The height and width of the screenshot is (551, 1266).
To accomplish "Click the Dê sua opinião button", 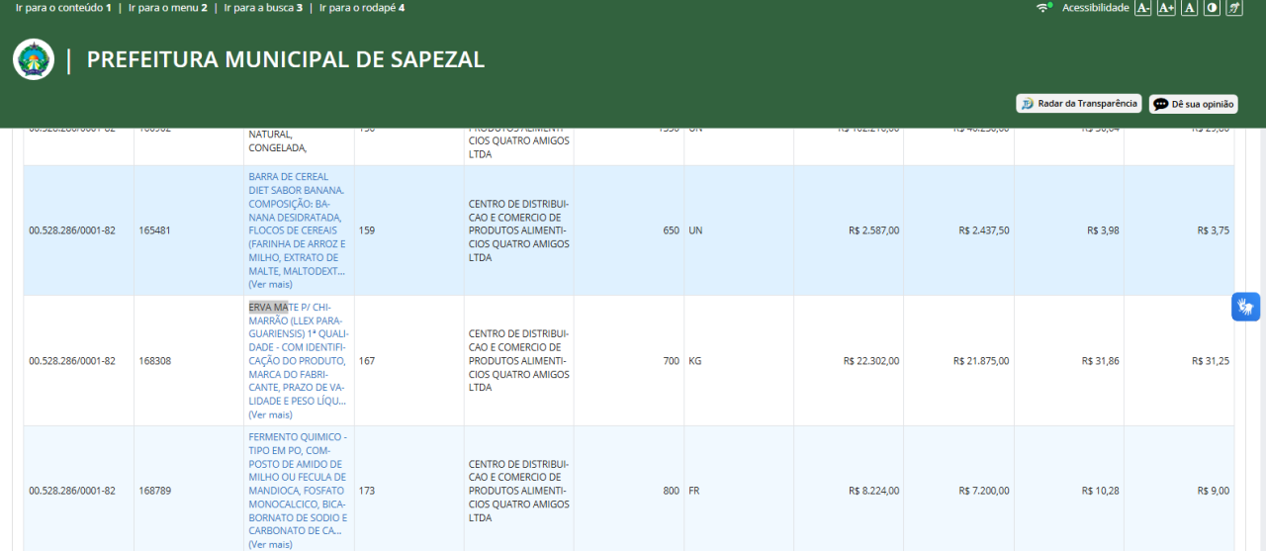I will pos(1194,104).
